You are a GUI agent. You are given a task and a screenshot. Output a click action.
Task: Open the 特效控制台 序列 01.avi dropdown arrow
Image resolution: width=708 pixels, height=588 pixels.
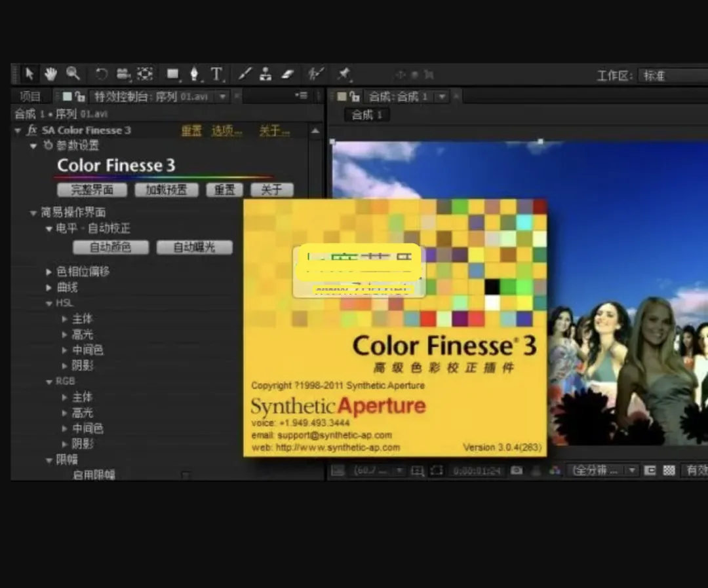pyautogui.click(x=223, y=96)
